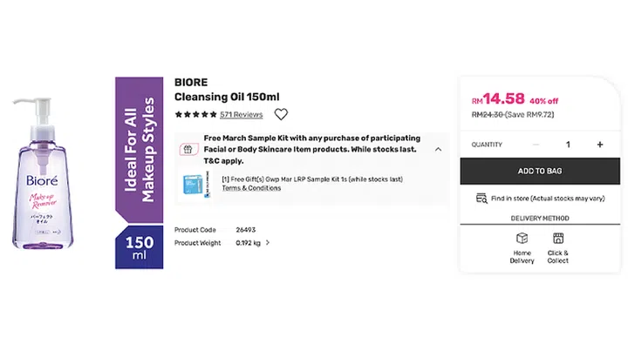Screen dimensions: 628x358
Task: Click the Find in store search icon
Action: click(x=481, y=199)
